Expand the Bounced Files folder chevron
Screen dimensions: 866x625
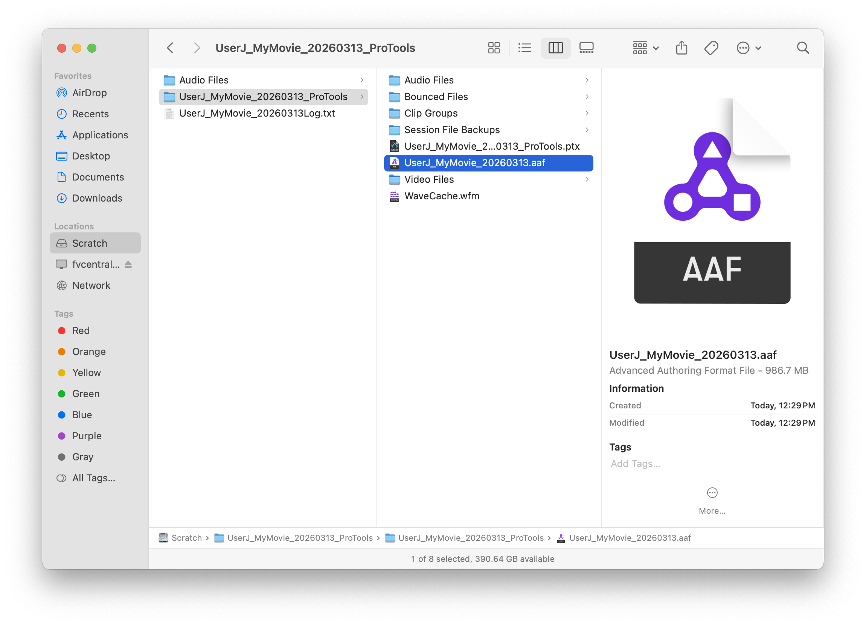[x=587, y=97]
